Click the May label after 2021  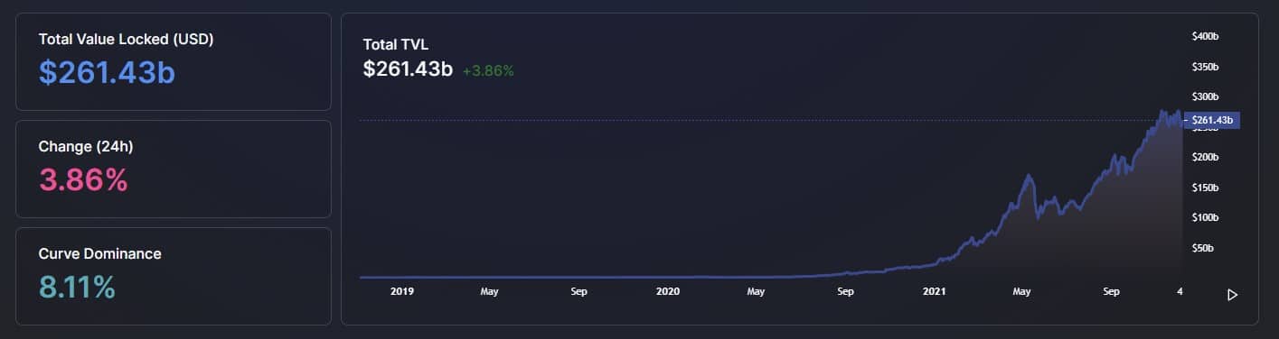1022,291
